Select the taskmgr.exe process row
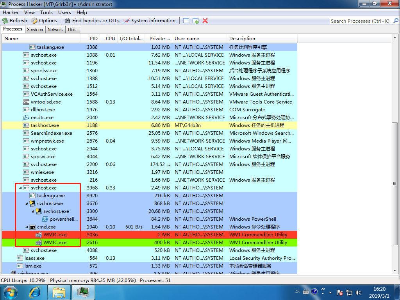This screenshot has height=300, width=400. (150, 196)
